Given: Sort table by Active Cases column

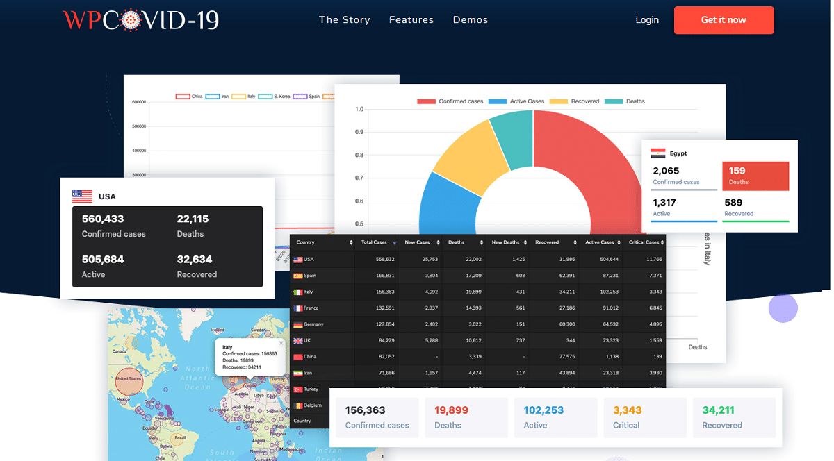Looking at the screenshot, I should pos(601,242).
